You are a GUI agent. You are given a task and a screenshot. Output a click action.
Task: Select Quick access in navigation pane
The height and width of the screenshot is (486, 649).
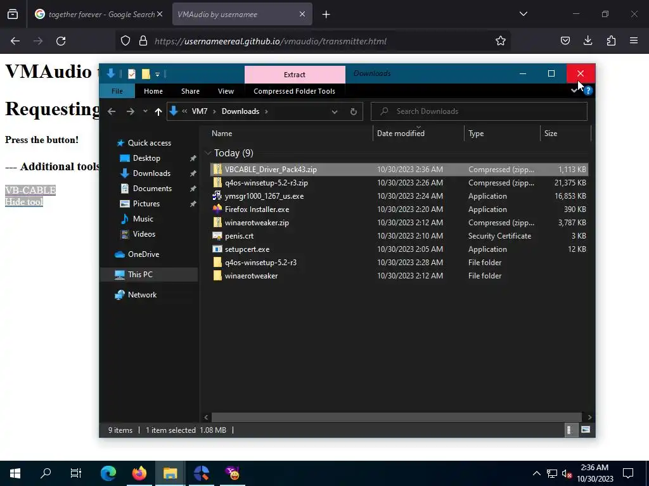point(150,142)
